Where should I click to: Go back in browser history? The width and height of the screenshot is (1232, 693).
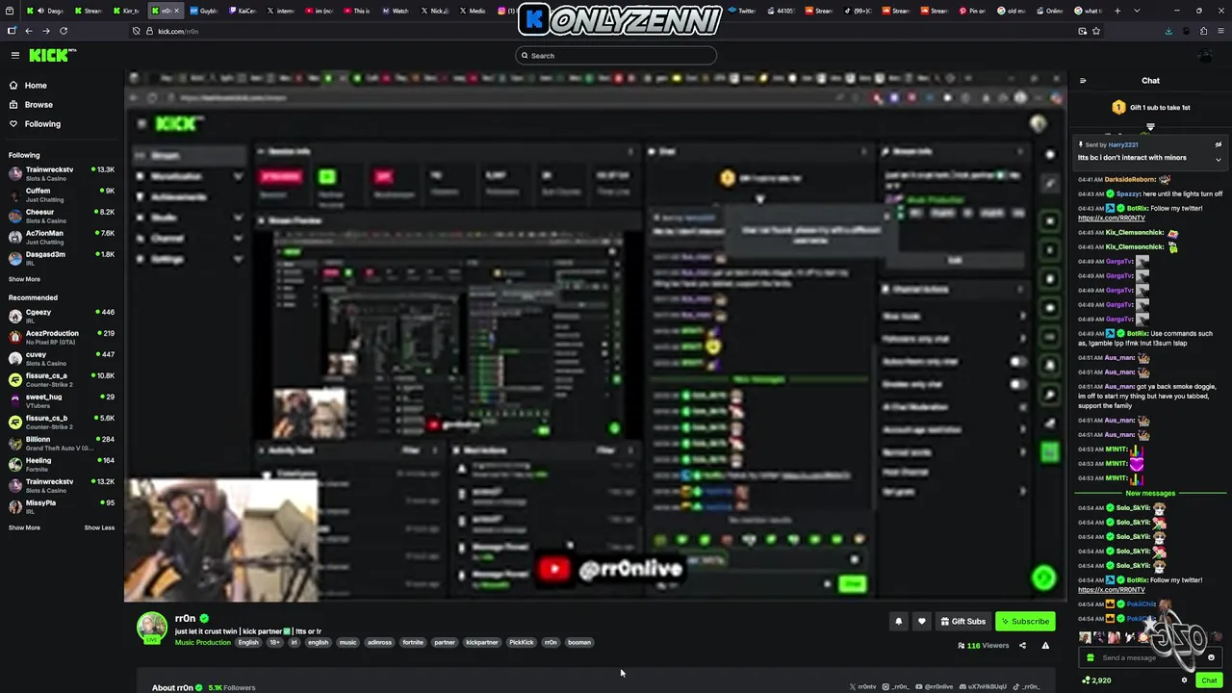pyautogui.click(x=29, y=31)
